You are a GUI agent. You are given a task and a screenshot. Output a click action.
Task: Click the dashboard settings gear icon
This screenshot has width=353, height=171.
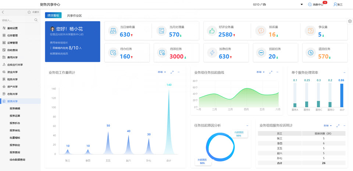point(350,21)
